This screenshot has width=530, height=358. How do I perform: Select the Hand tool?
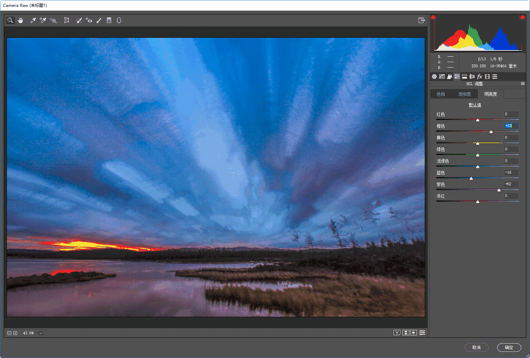coord(21,20)
